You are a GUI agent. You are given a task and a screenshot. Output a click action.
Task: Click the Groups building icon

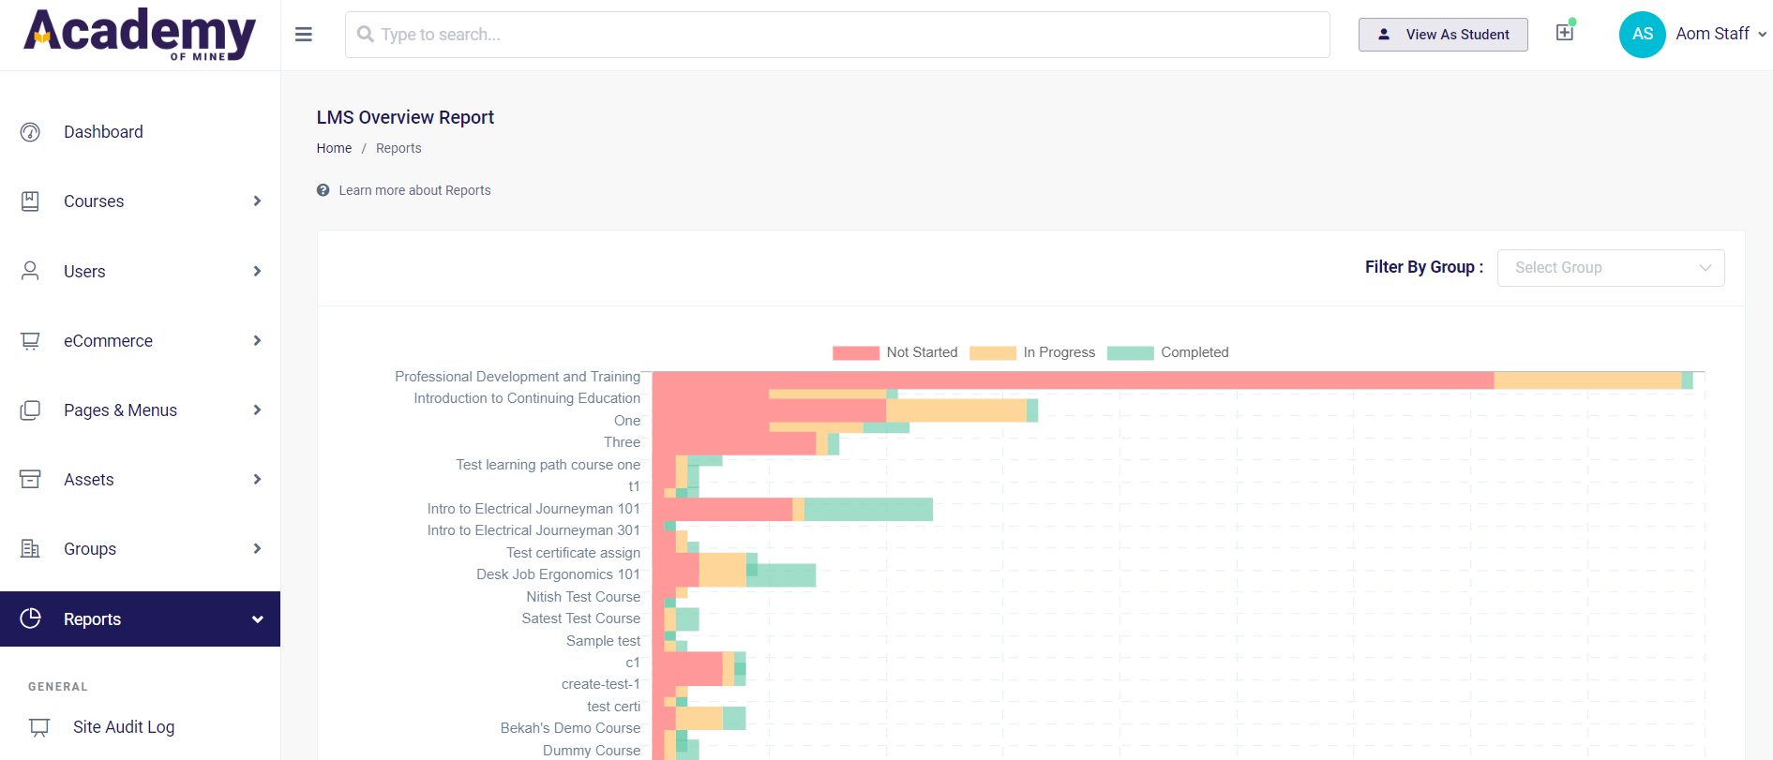pos(30,549)
